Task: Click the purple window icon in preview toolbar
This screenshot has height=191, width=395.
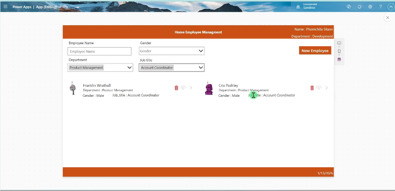Action: 339,60
